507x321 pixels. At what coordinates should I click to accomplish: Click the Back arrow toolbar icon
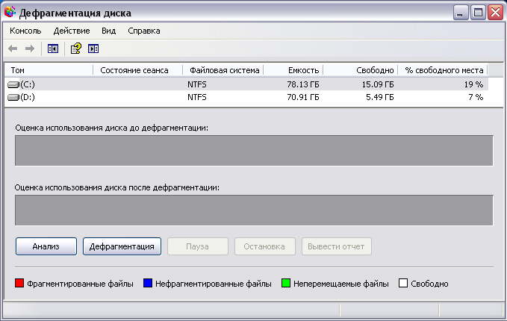point(13,49)
